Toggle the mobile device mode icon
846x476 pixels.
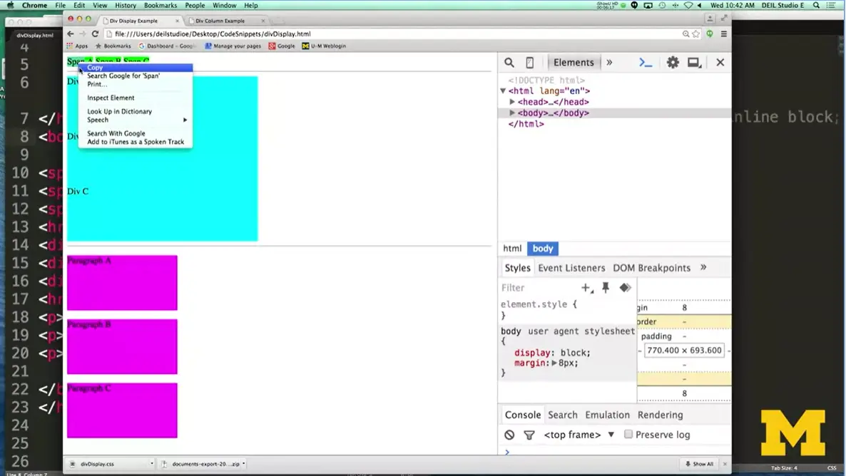click(529, 63)
